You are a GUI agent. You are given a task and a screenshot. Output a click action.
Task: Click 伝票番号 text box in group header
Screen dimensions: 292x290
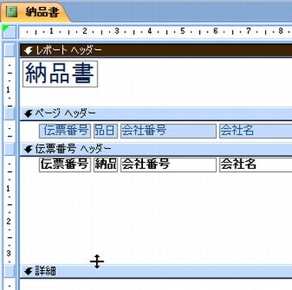pos(65,164)
